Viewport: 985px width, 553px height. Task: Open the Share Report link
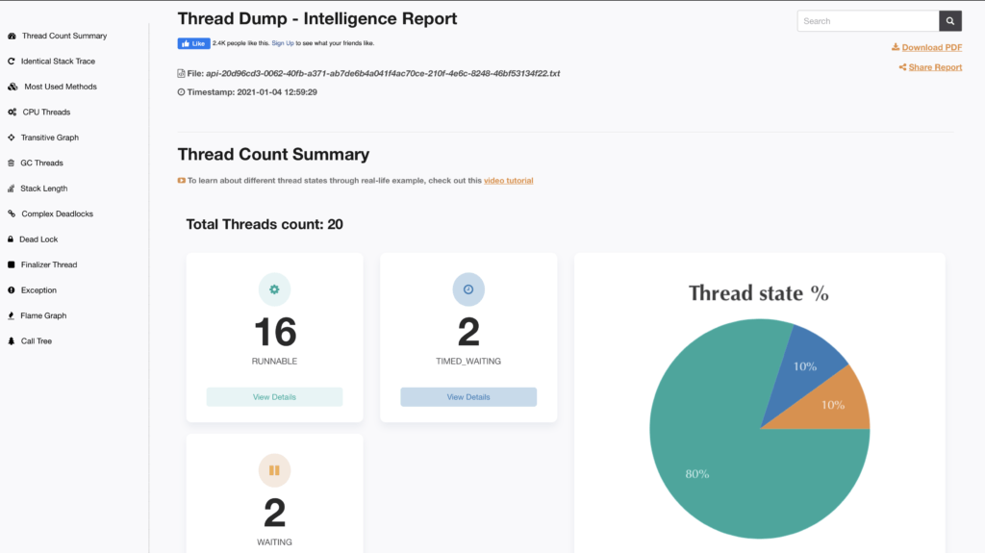pos(934,67)
